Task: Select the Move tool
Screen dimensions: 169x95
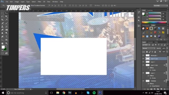Action: coord(6,13)
